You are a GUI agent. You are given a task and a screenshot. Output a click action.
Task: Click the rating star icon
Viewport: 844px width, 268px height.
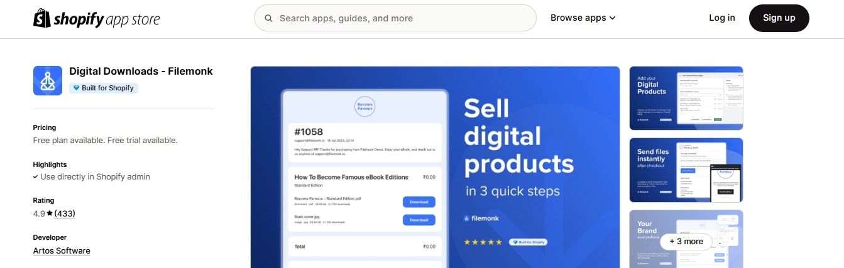tap(50, 213)
